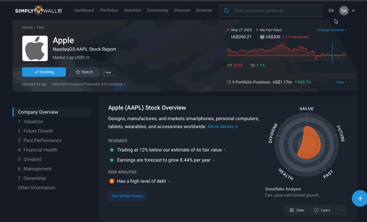Expand the high level of debt details
The height and width of the screenshot is (222, 367).
pyautogui.click(x=169, y=181)
